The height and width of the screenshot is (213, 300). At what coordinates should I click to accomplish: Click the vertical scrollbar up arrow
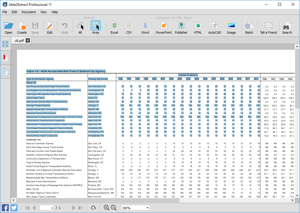297,47
